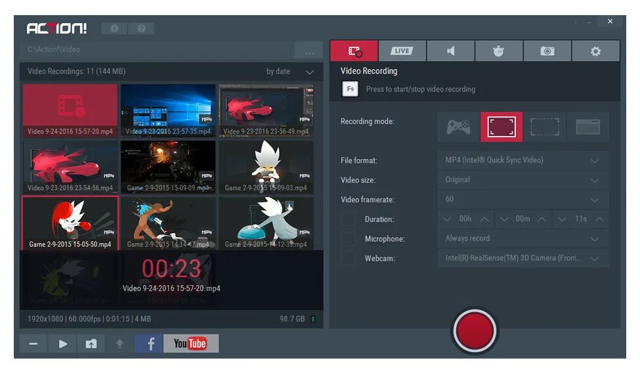The height and width of the screenshot is (377, 640).
Task: Select thumbnail Game 2-9-2015 15-09-03.mp4
Action: coord(266,167)
